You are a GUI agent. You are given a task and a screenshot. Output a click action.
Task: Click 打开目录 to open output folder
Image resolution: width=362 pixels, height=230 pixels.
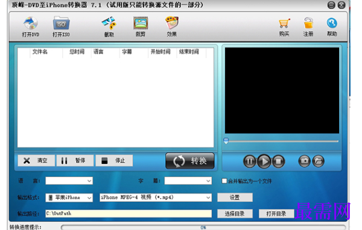pos(276,214)
